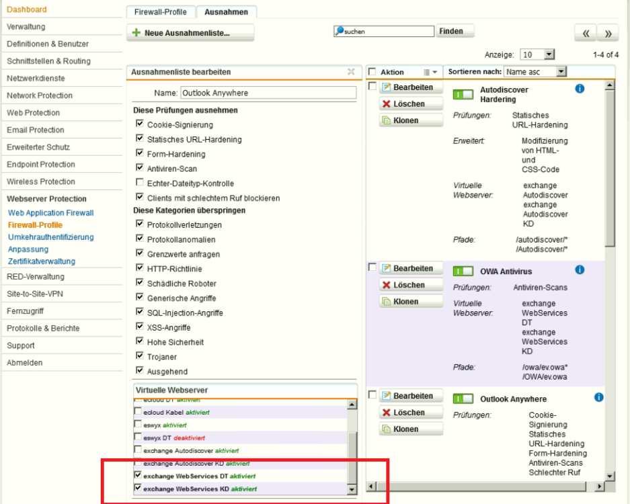The image size is (630, 504).
Task: Open the Anzeige count dropdown
Action: click(549, 54)
